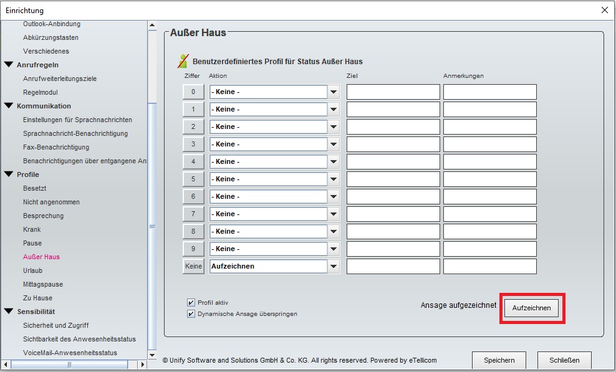Collapse the Sensibilität tree section

pyautogui.click(x=9, y=312)
